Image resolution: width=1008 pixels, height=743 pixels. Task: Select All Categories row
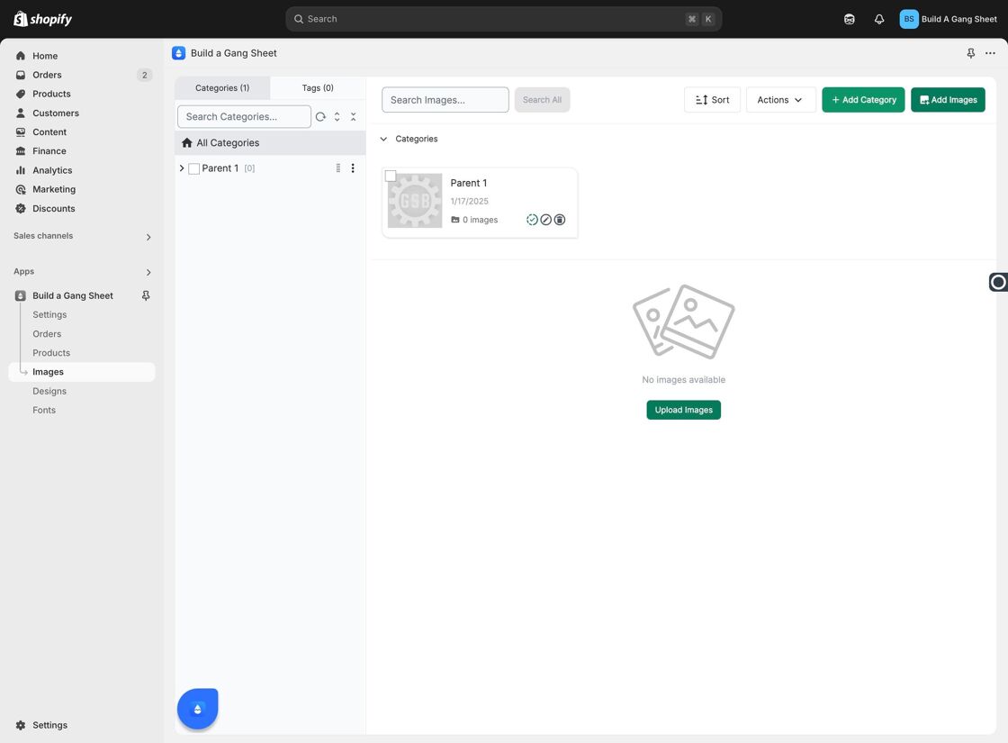[270, 143]
